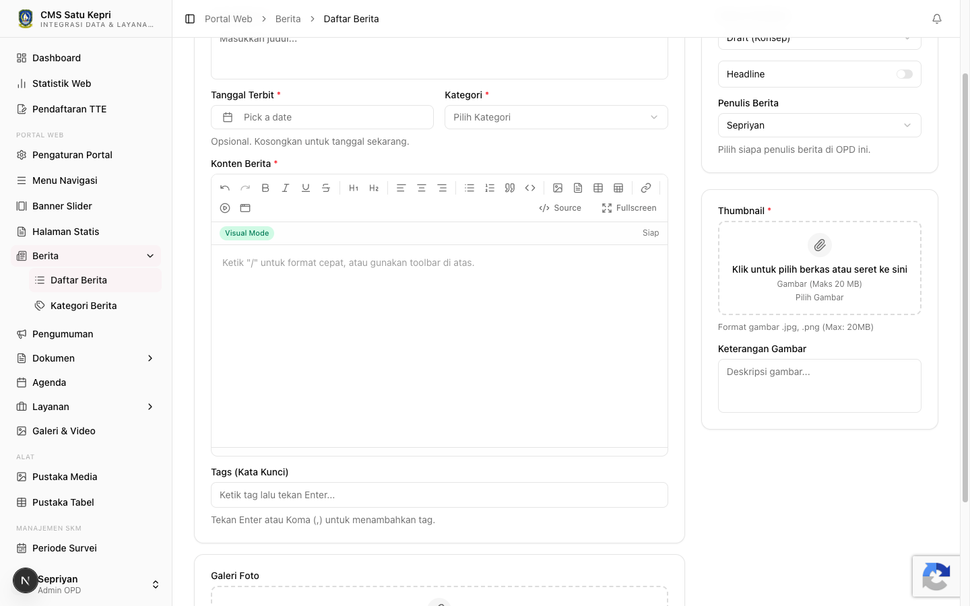Image resolution: width=970 pixels, height=606 pixels.
Task: Click the paperclip icon in Thumbnail area
Action: [x=820, y=245]
